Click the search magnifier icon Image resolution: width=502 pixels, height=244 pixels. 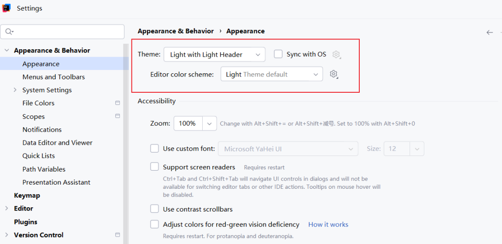[9, 32]
